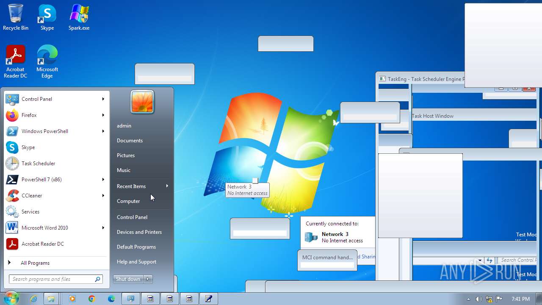542x305 pixels.
Task: Open the Shut down options arrow
Action: 148,279
